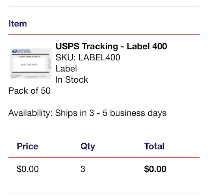Open the USPS Tracking - Label 400 title
The image size is (208, 195).
click(x=111, y=46)
